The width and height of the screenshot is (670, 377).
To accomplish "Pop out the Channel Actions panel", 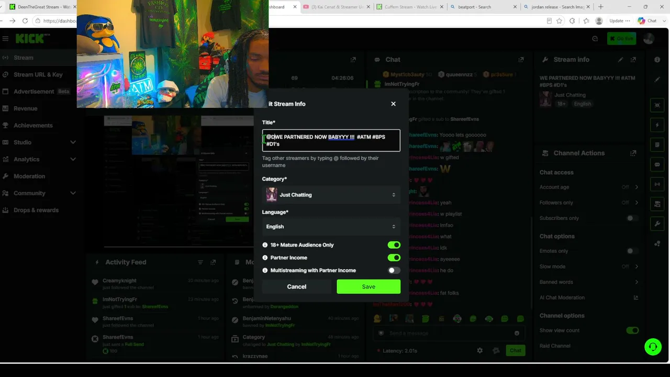I will 633,153.
